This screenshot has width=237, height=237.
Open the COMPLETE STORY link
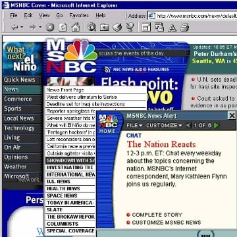point(157,215)
